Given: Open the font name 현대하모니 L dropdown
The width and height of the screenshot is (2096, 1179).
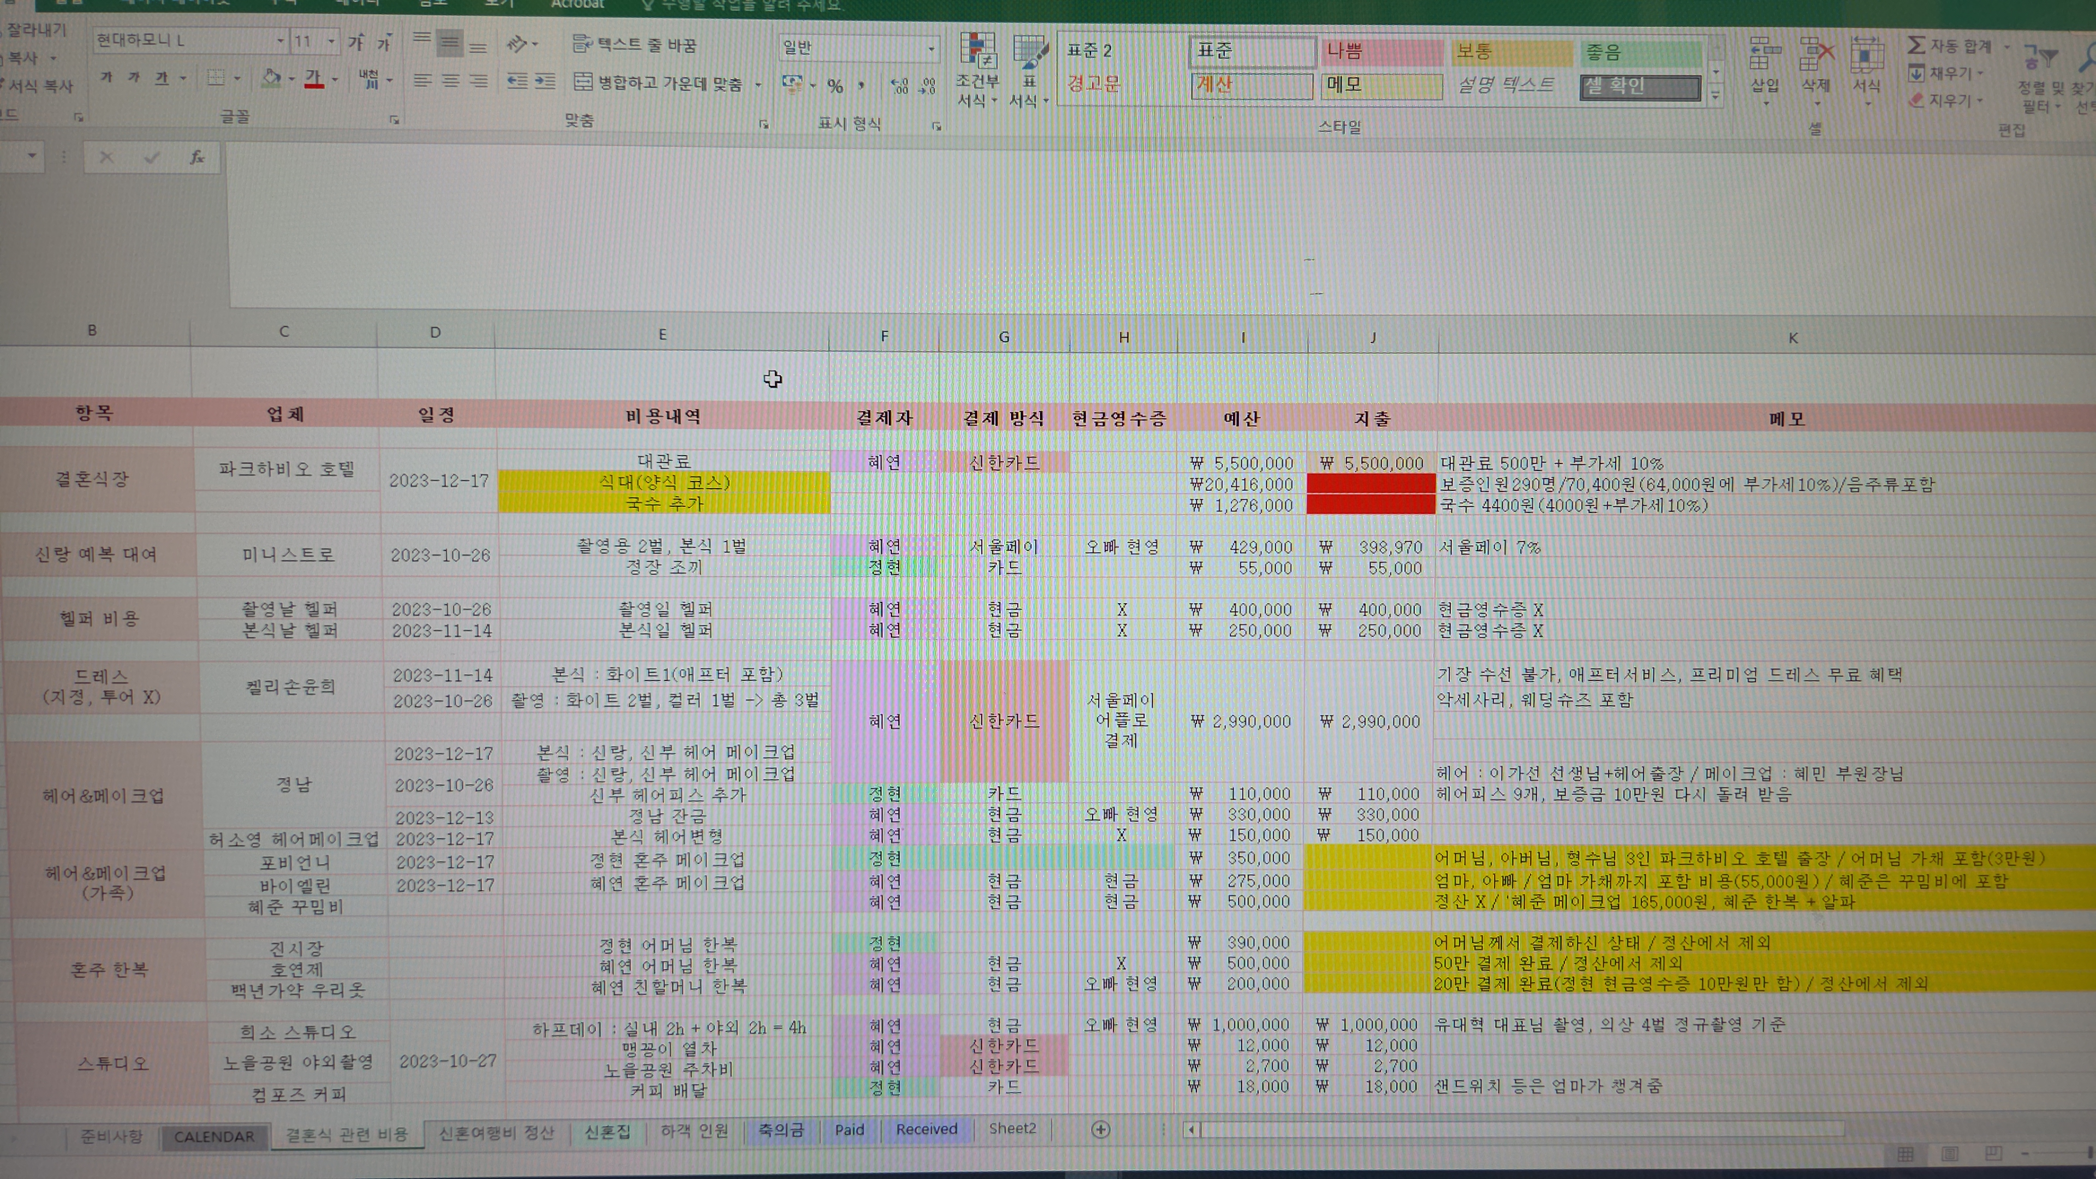Looking at the screenshot, I should (x=280, y=41).
